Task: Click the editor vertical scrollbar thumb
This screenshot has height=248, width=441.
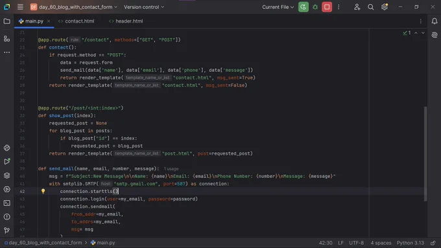Action: [x=425, y=153]
